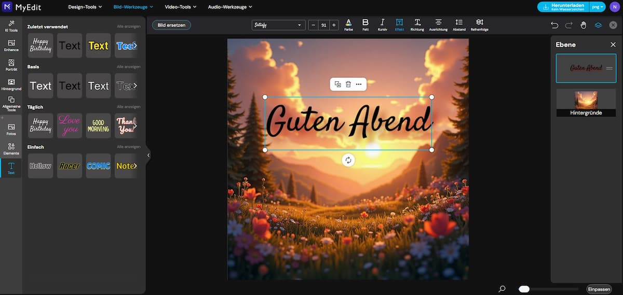Decrease font size with minus button
623x295 pixels.
pyautogui.click(x=314, y=25)
